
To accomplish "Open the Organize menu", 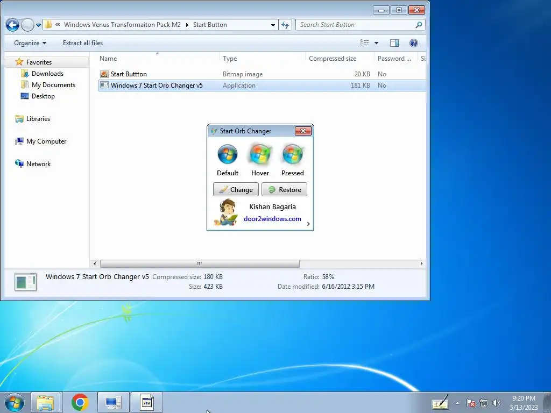I will coord(30,43).
